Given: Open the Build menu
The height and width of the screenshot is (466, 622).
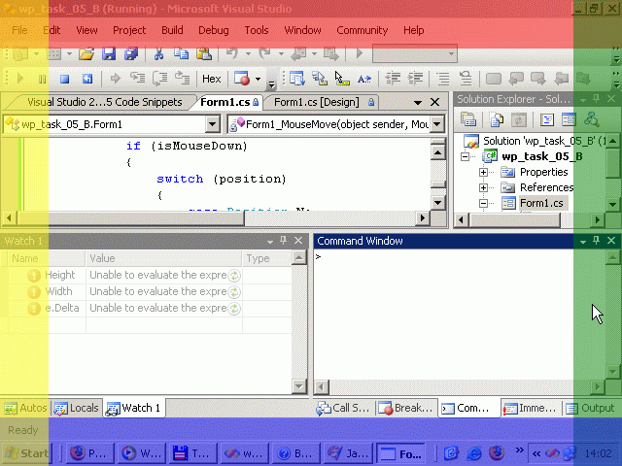Looking at the screenshot, I should [172, 30].
